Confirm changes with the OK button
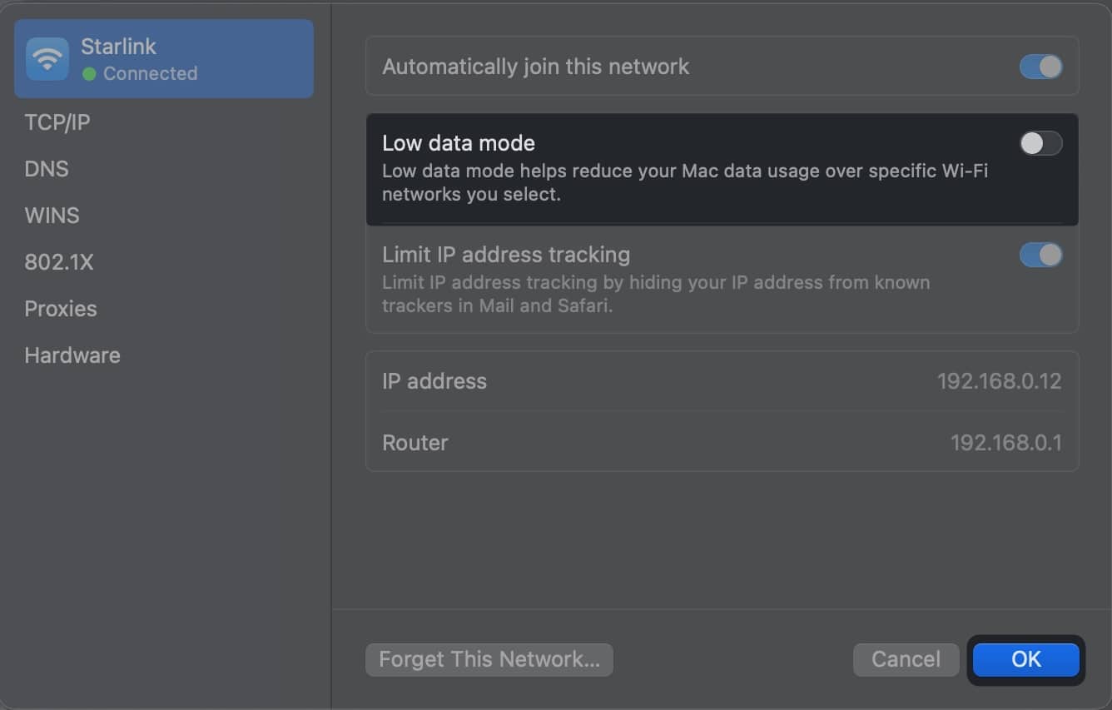The image size is (1112, 710). tap(1026, 659)
